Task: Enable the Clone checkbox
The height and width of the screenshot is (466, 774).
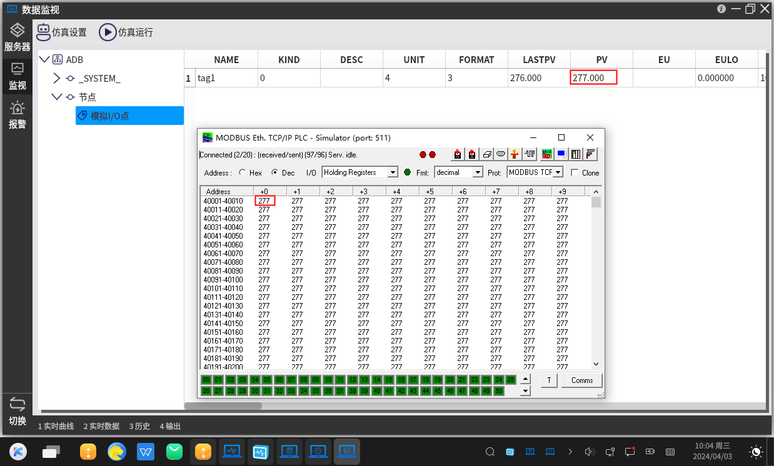Action: point(575,172)
